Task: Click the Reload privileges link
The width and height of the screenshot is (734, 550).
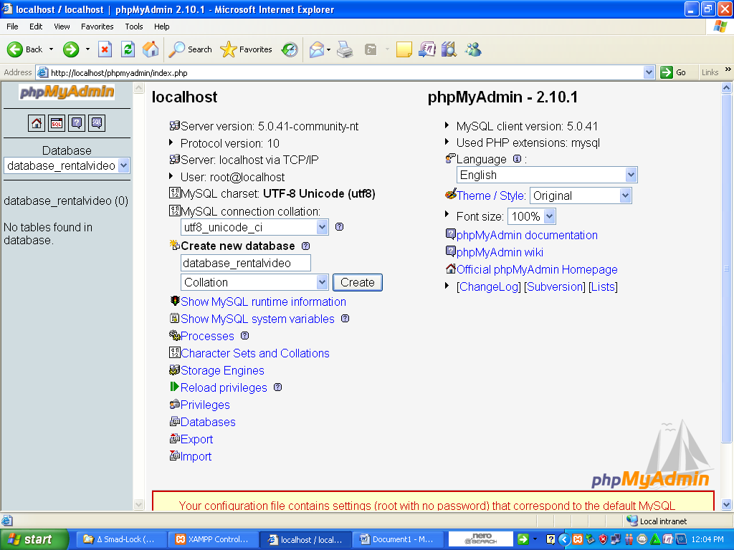Action: 224,387
